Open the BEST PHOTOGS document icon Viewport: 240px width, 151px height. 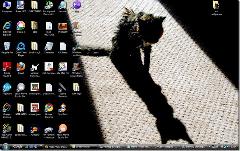click(49, 28)
